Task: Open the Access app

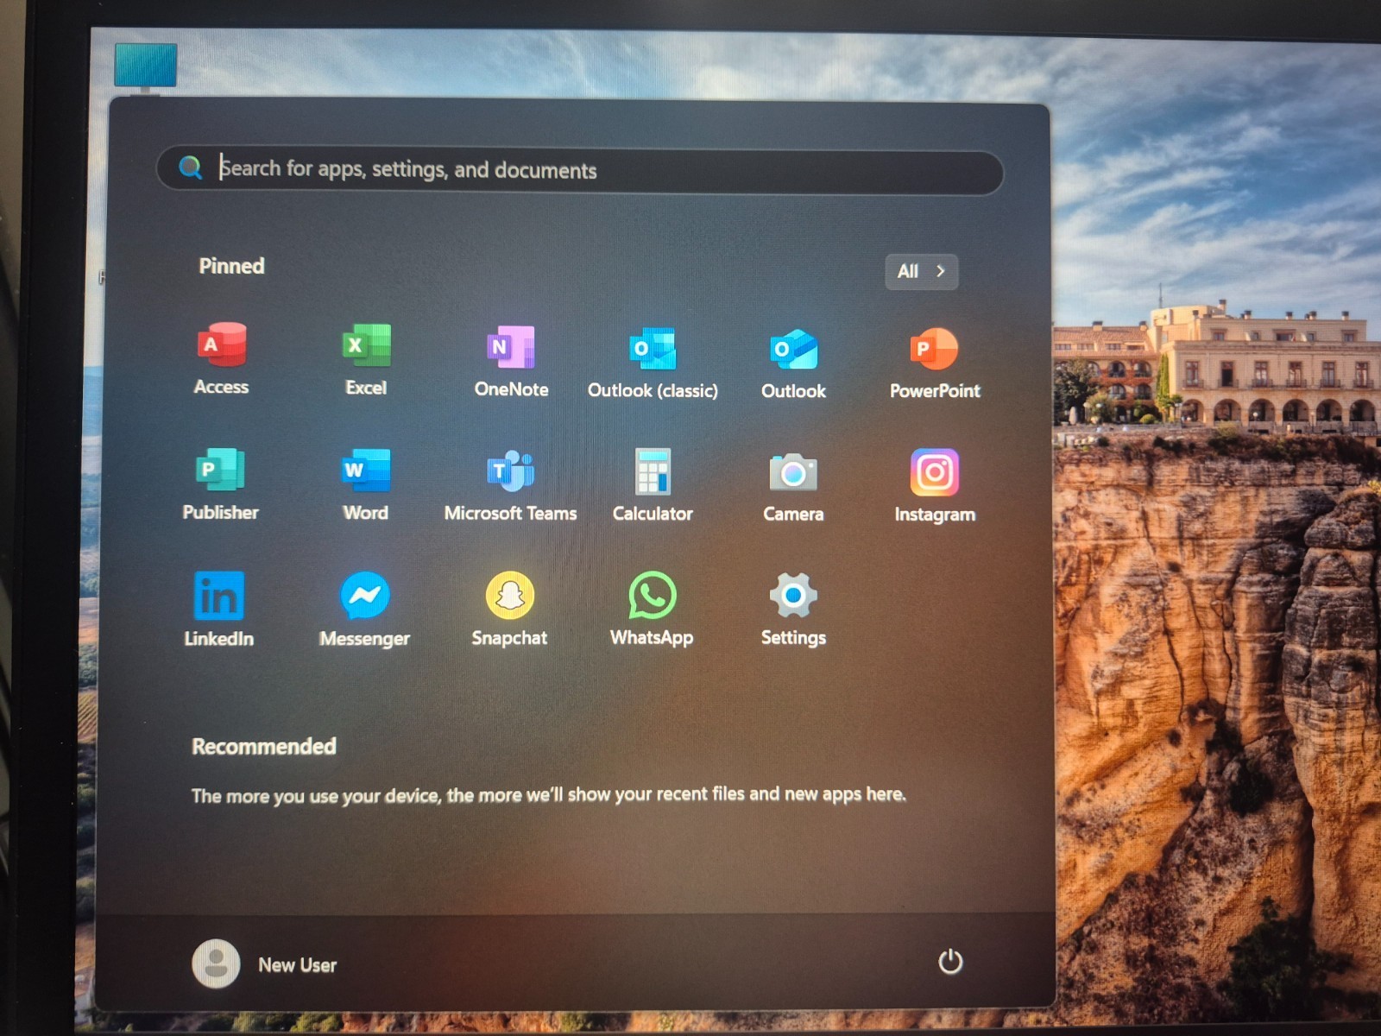Action: [x=221, y=358]
